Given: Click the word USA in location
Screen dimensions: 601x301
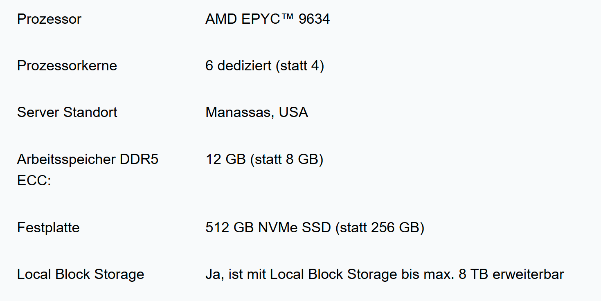Looking at the screenshot, I should pos(293,112).
